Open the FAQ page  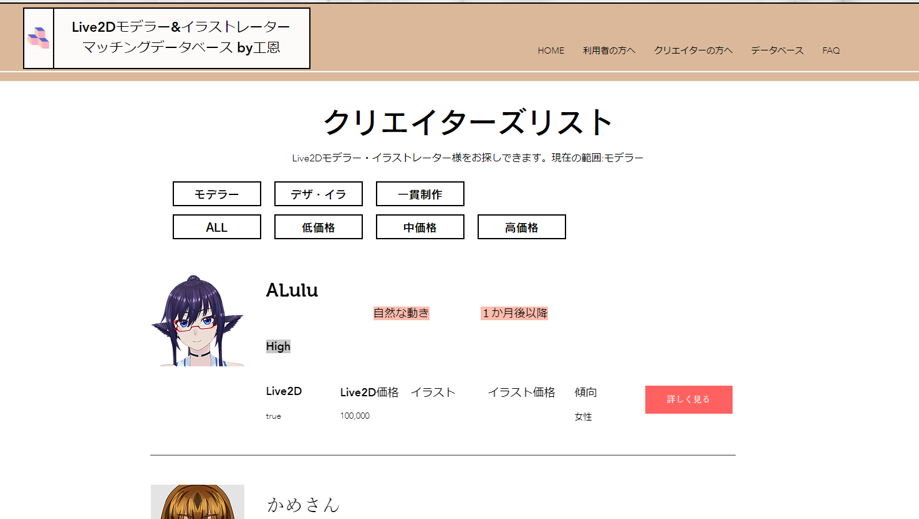pyautogui.click(x=830, y=50)
